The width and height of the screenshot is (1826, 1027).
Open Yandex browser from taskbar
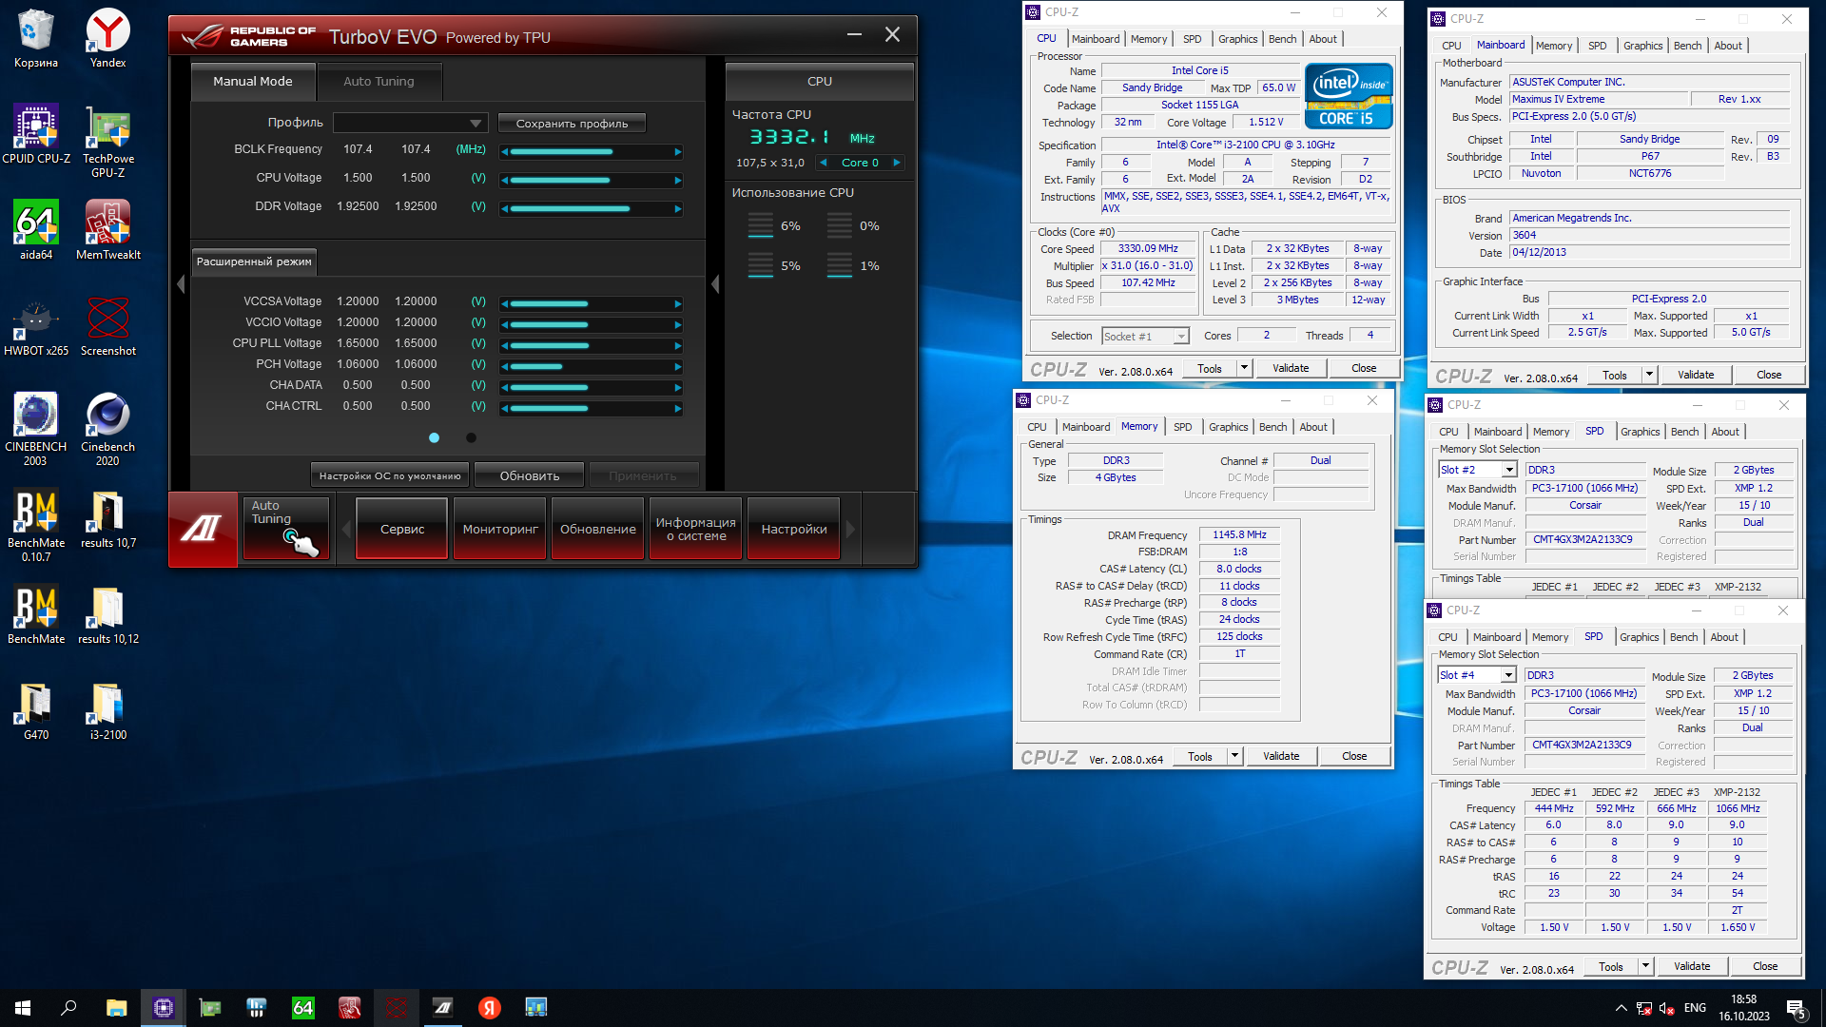490,1008
